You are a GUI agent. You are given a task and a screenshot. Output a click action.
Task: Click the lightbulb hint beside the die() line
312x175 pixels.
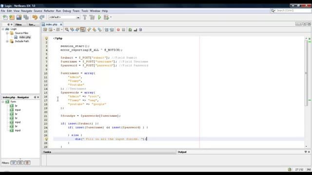click(46, 139)
